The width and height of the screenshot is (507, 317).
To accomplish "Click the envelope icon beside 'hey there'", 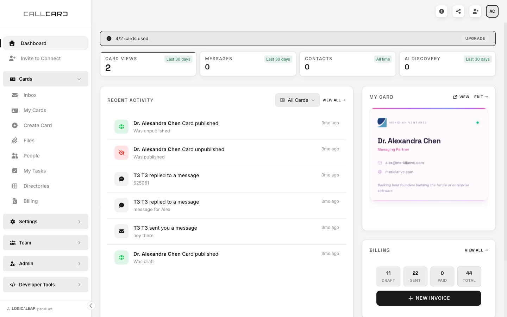I will pyautogui.click(x=121, y=231).
